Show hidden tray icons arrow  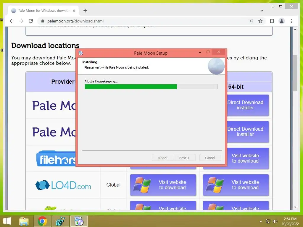point(261,221)
